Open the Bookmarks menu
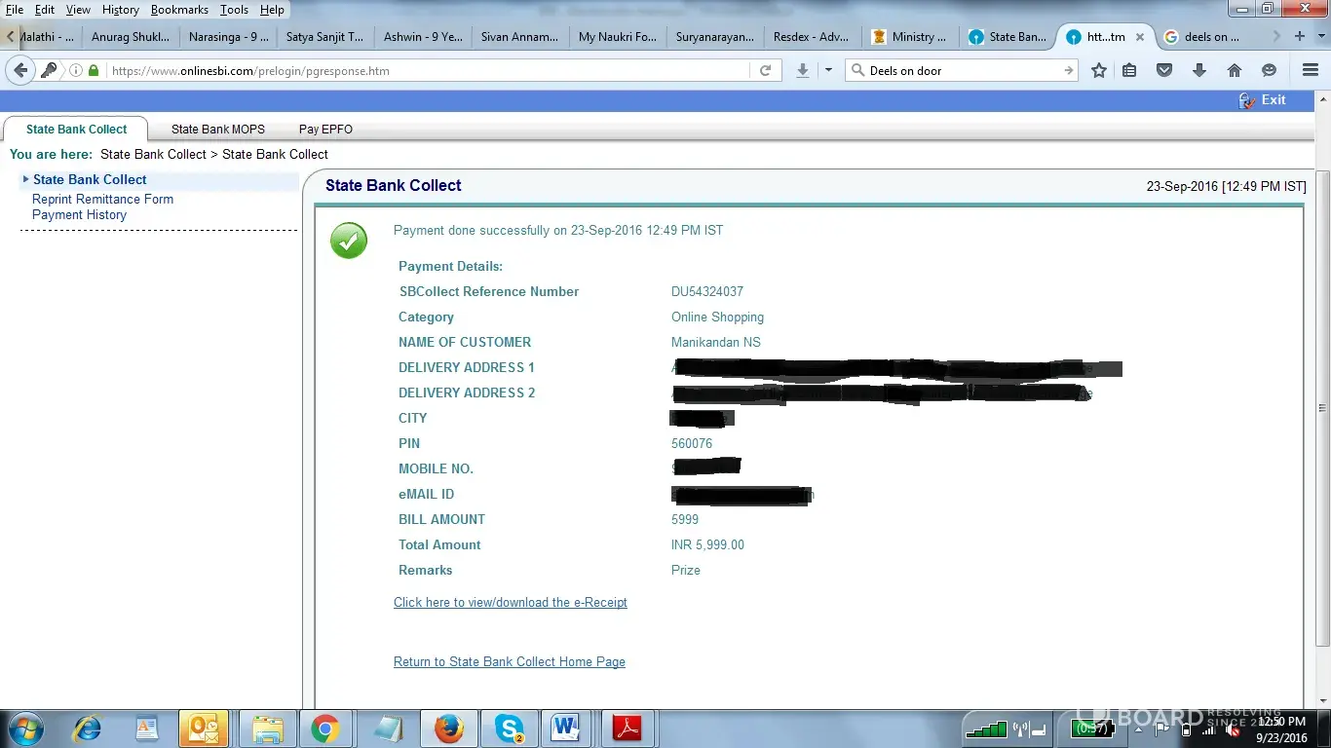Viewport: 1331px width, 748px height. pyautogui.click(x=179, y=10)
